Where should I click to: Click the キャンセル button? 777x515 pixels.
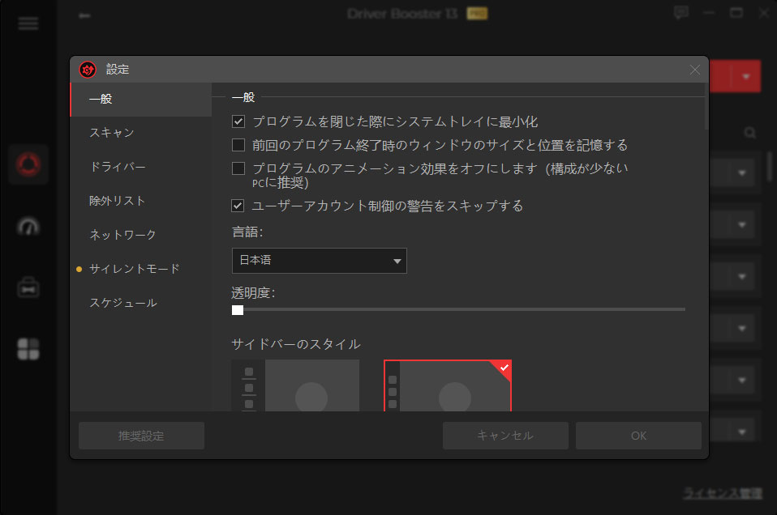pyautogui.click(x=505, y=436)
